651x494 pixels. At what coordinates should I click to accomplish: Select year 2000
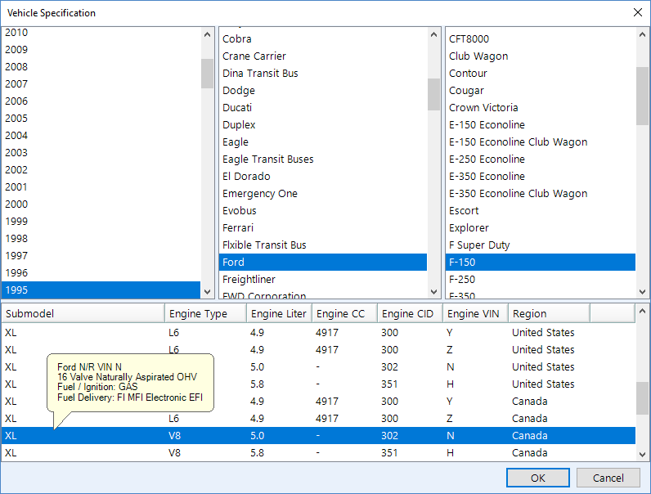pos(101,204)
